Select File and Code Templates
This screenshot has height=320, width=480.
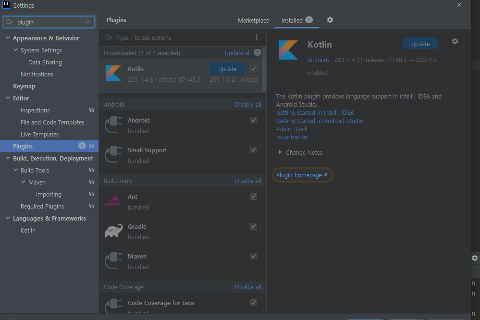point(52,123)
